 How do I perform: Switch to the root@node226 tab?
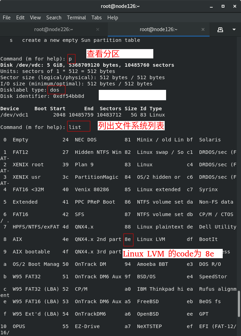54,29
